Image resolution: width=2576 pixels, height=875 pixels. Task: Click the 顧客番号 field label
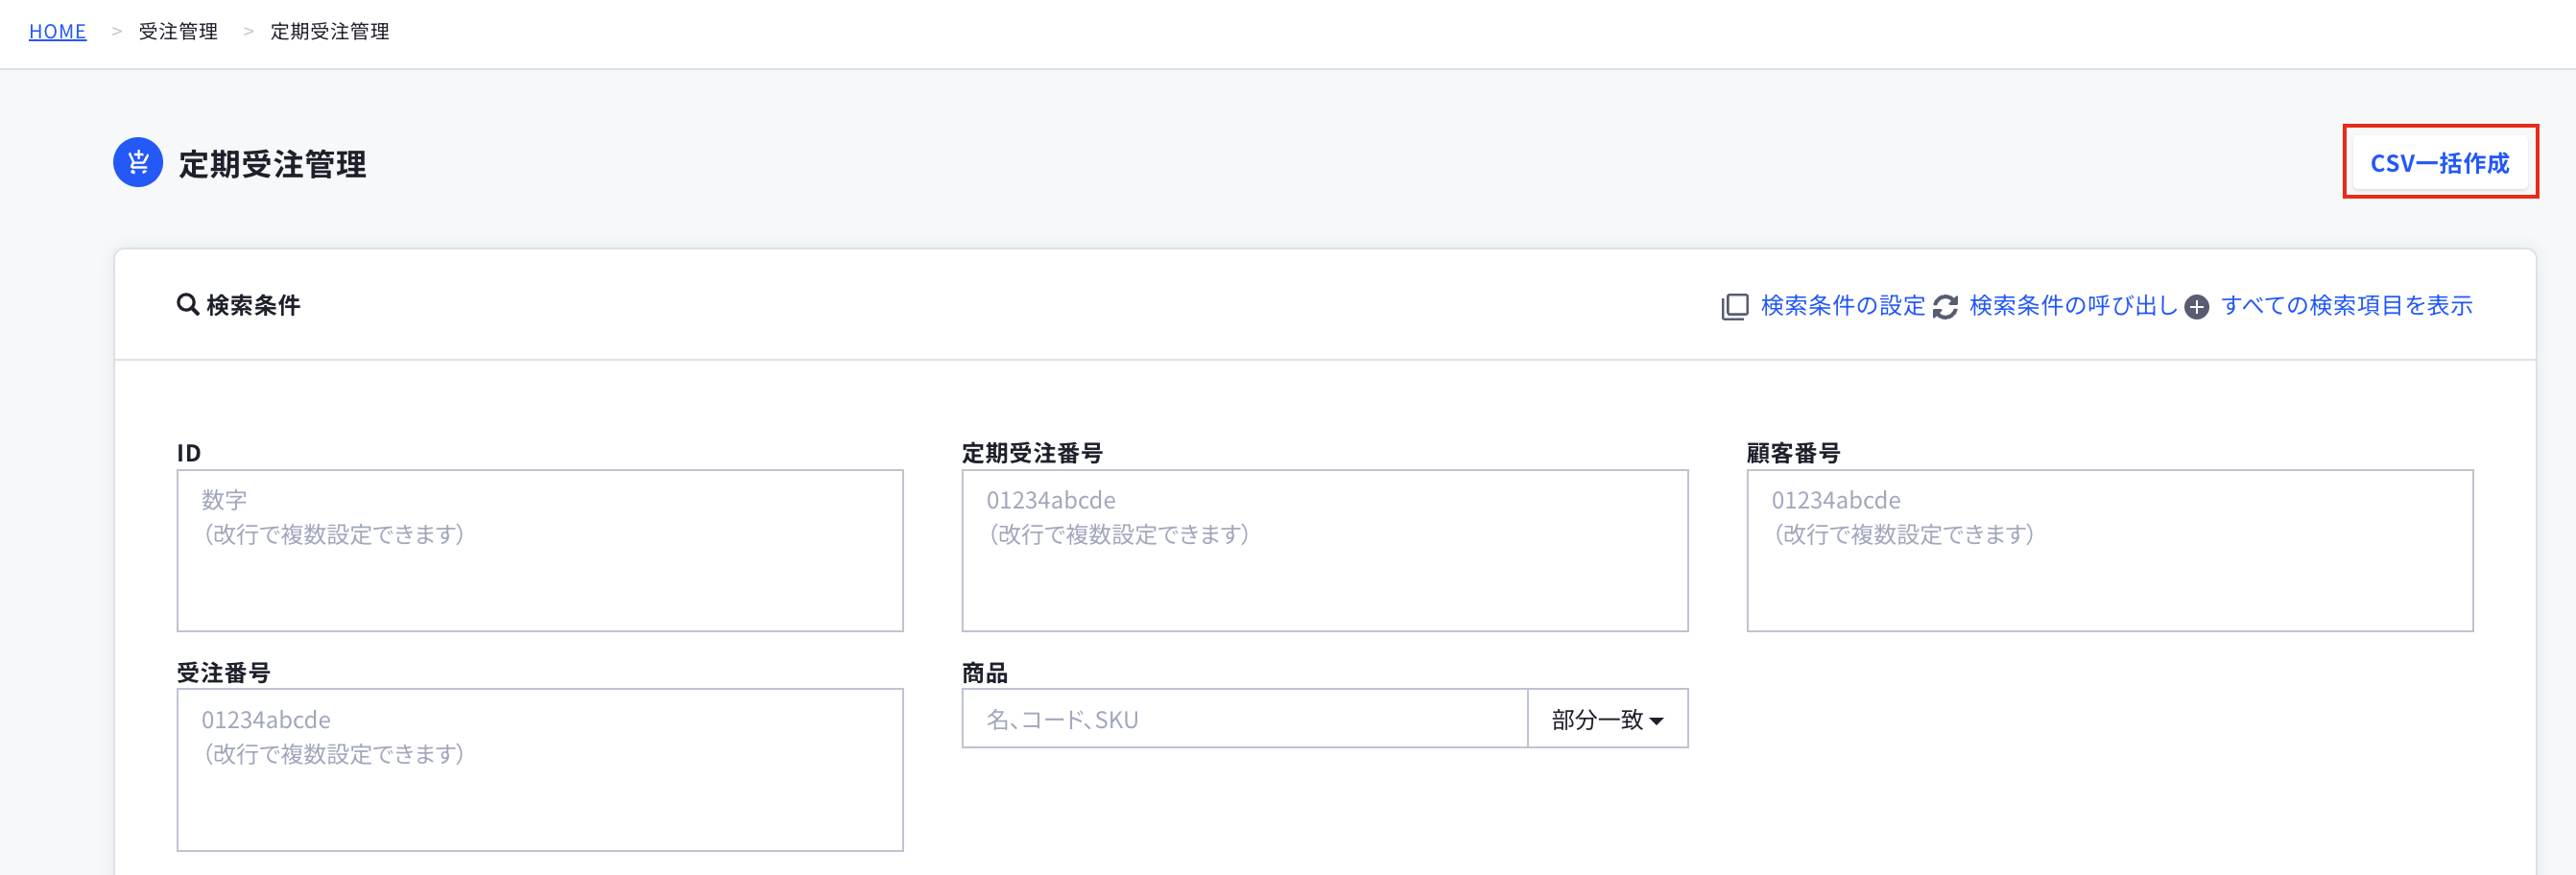(x=1794, y=453)
